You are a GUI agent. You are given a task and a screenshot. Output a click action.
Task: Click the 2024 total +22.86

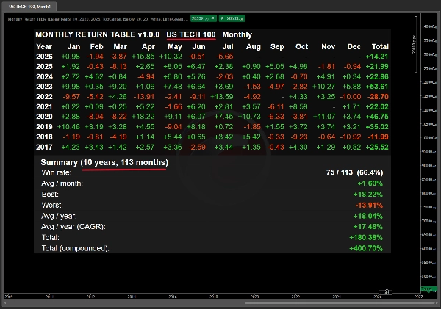click(x=377, y=76)
